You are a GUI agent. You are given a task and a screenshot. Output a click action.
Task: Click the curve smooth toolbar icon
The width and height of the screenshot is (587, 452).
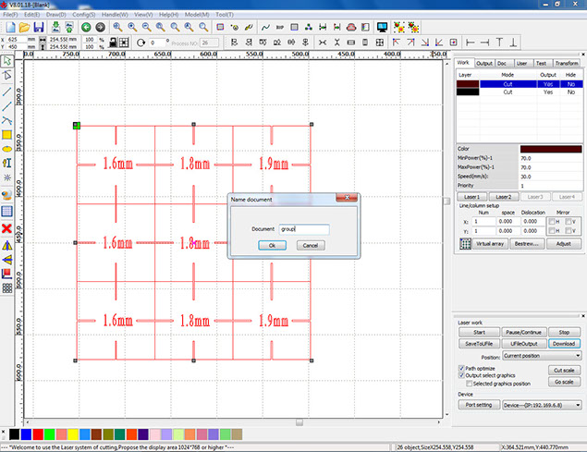[265, 28]
